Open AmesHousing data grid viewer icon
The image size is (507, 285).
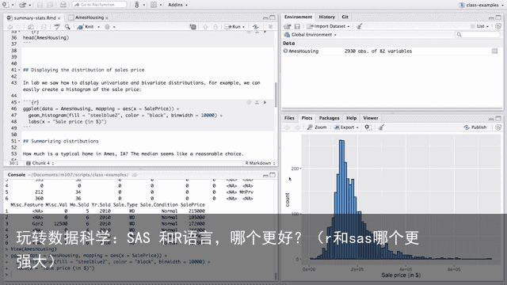(x=494, y=51)
